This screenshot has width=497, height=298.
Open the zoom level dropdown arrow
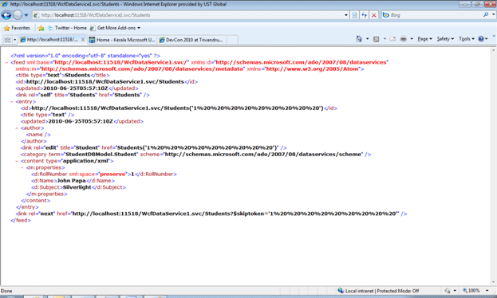[487, 290]
